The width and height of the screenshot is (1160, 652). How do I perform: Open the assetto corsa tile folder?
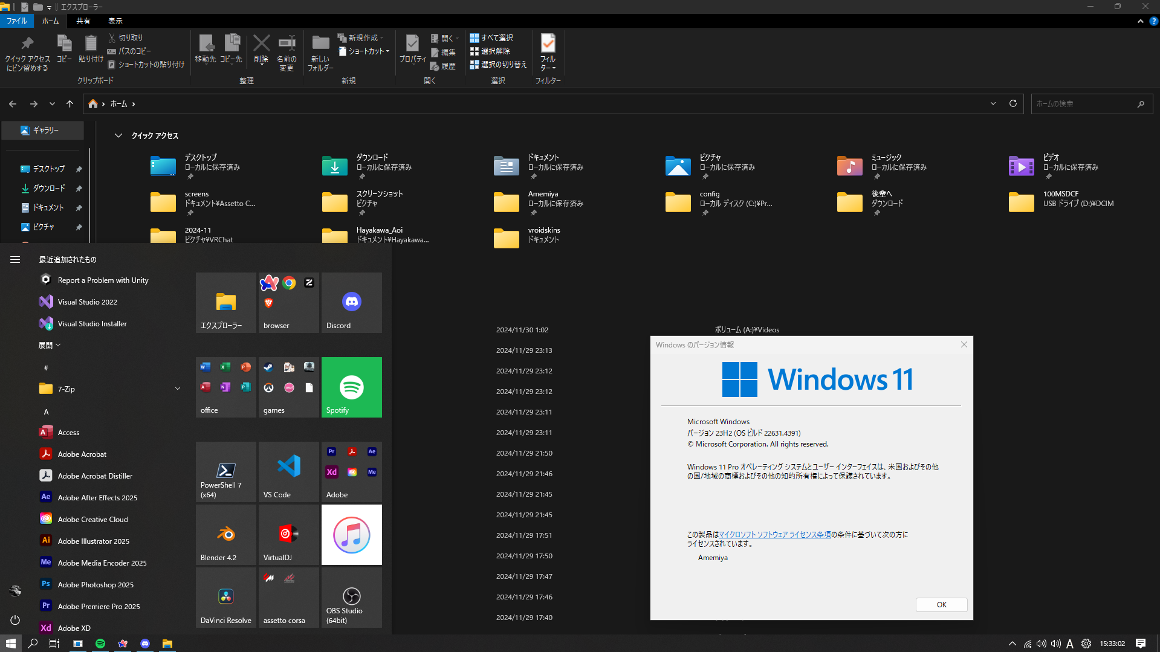click(x=289, y=598)
